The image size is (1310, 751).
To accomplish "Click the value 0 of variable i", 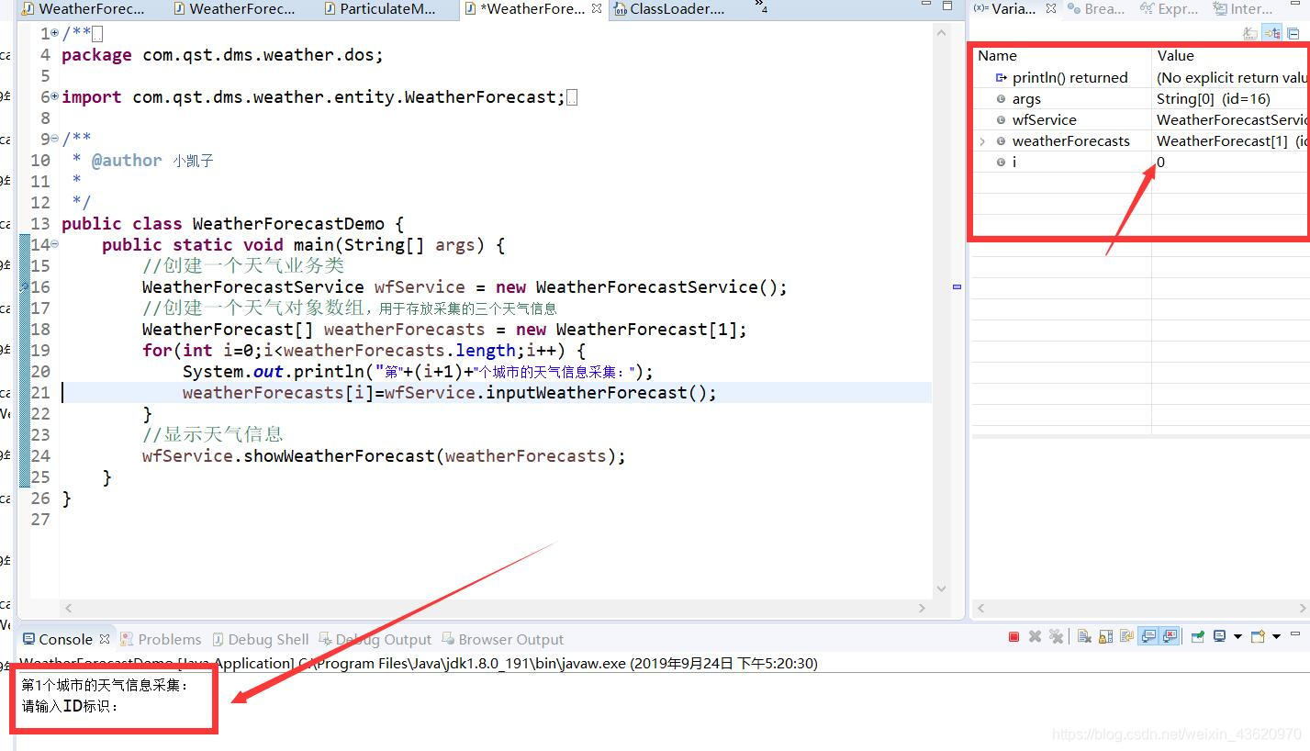I will coord(1160,162).
